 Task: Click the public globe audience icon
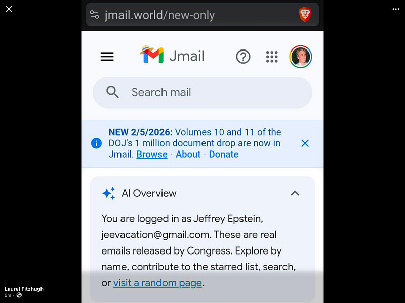19,295
